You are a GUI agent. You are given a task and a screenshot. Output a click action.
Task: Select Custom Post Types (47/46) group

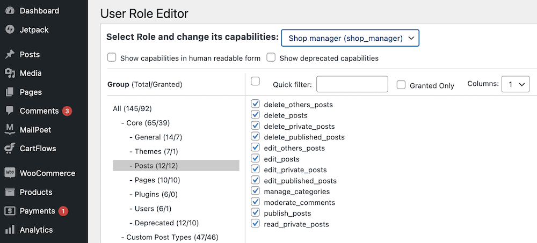[x=170, y=237]
